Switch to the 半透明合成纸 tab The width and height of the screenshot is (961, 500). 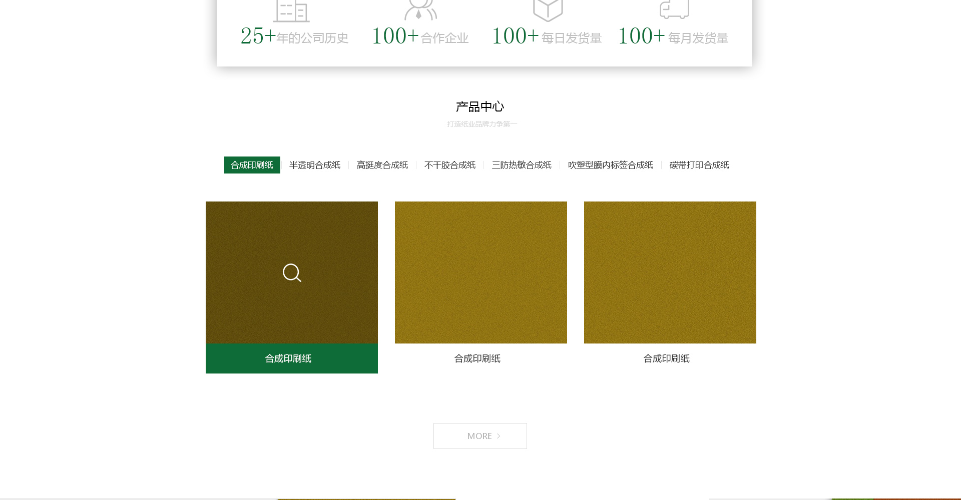coord(314,165)
